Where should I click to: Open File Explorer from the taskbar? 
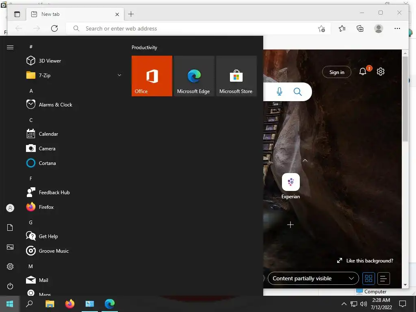tap(50, 304)
